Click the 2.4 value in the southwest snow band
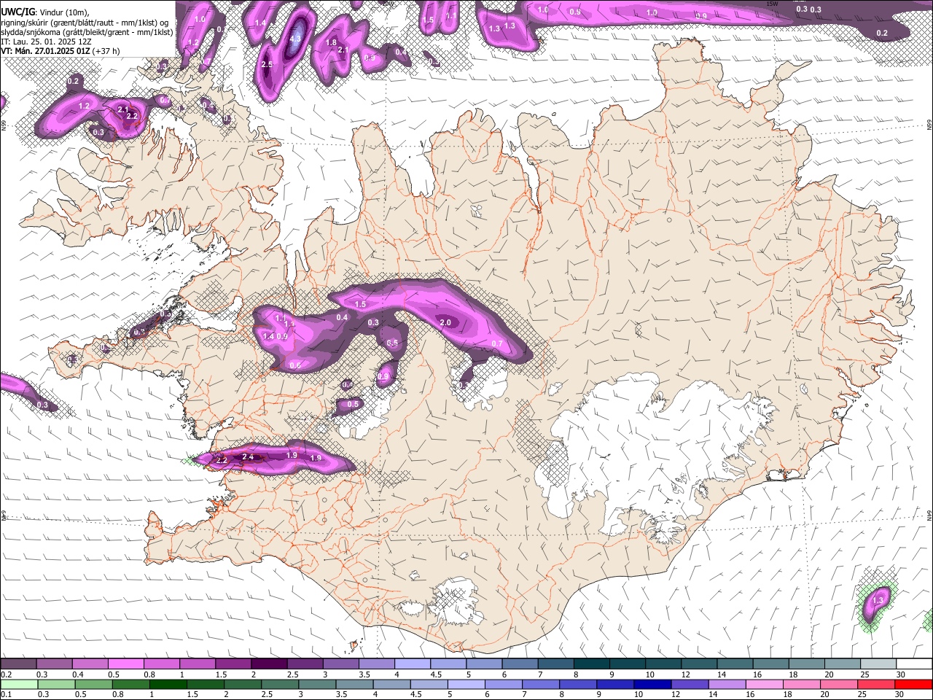The height and width of the screenshot is (700, 933). [x=248, y=457]
